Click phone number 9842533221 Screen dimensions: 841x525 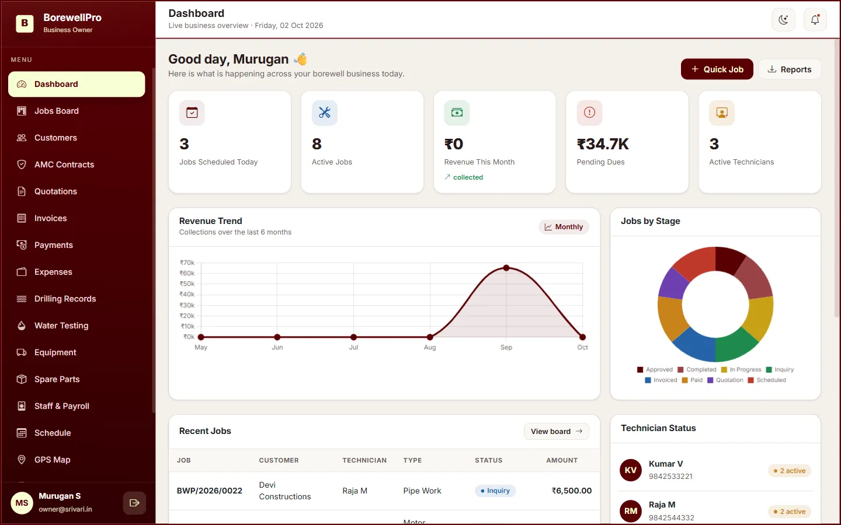pyautogui.click(x=670, y=477)
